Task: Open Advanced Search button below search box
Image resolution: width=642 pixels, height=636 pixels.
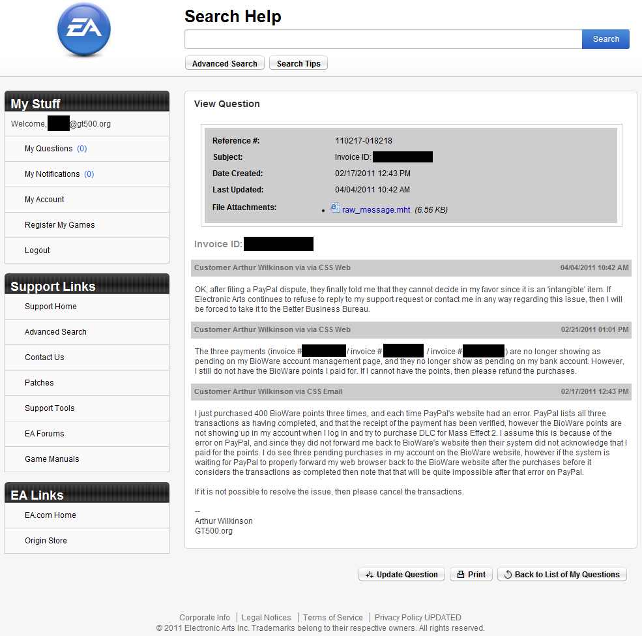Action: [224, 63]
